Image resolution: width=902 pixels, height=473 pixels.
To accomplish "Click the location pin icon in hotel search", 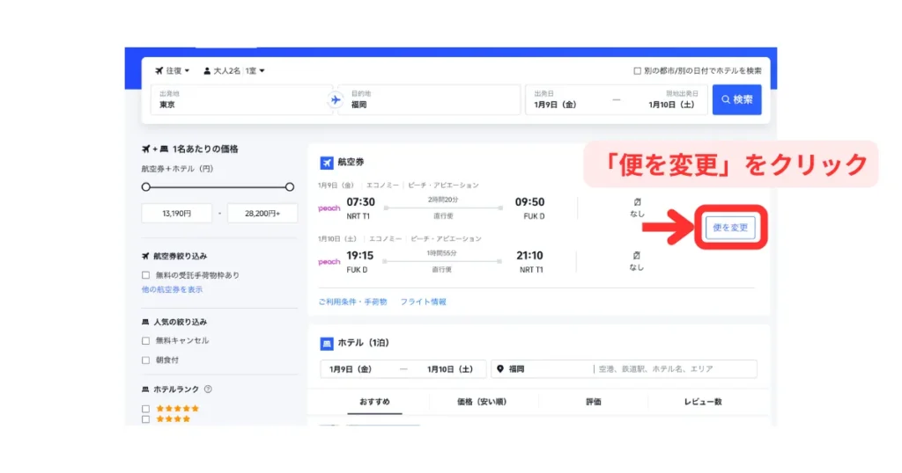I will [499, 369].
